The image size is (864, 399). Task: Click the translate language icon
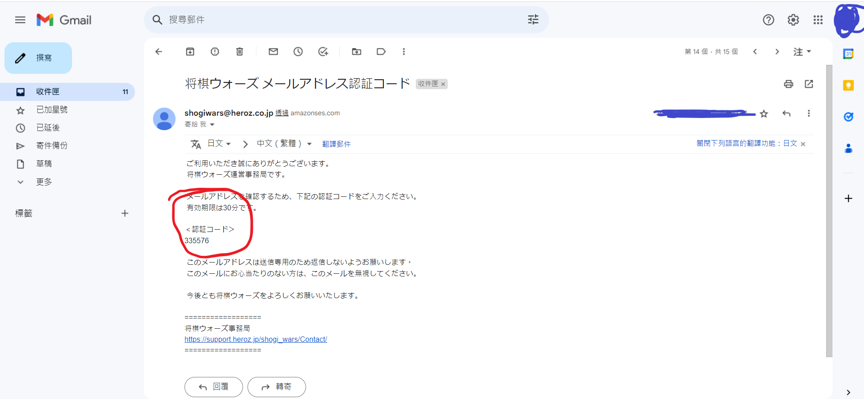(196, 144)
